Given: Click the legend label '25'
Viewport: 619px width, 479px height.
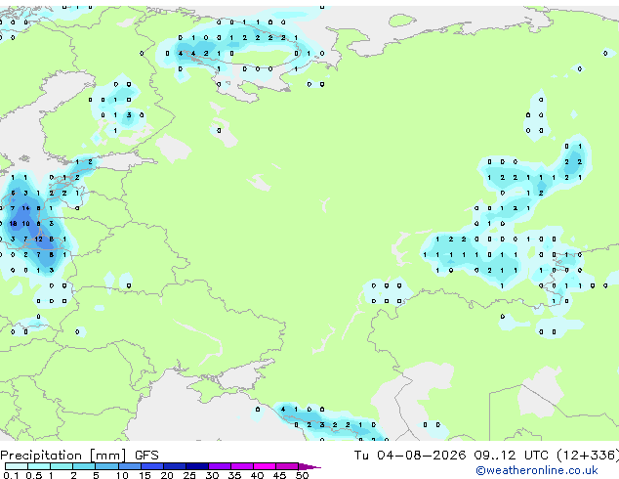Looking at the screenshot, I should click(189, 475).
